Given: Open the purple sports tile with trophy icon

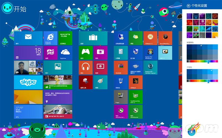Looking at the screenshot, I should [x=58, y=97].
